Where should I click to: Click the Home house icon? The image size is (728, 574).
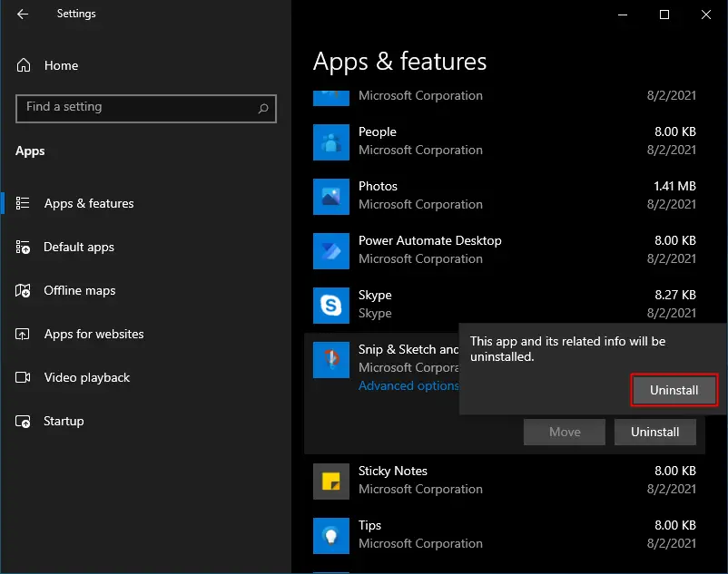click(24, 65)
